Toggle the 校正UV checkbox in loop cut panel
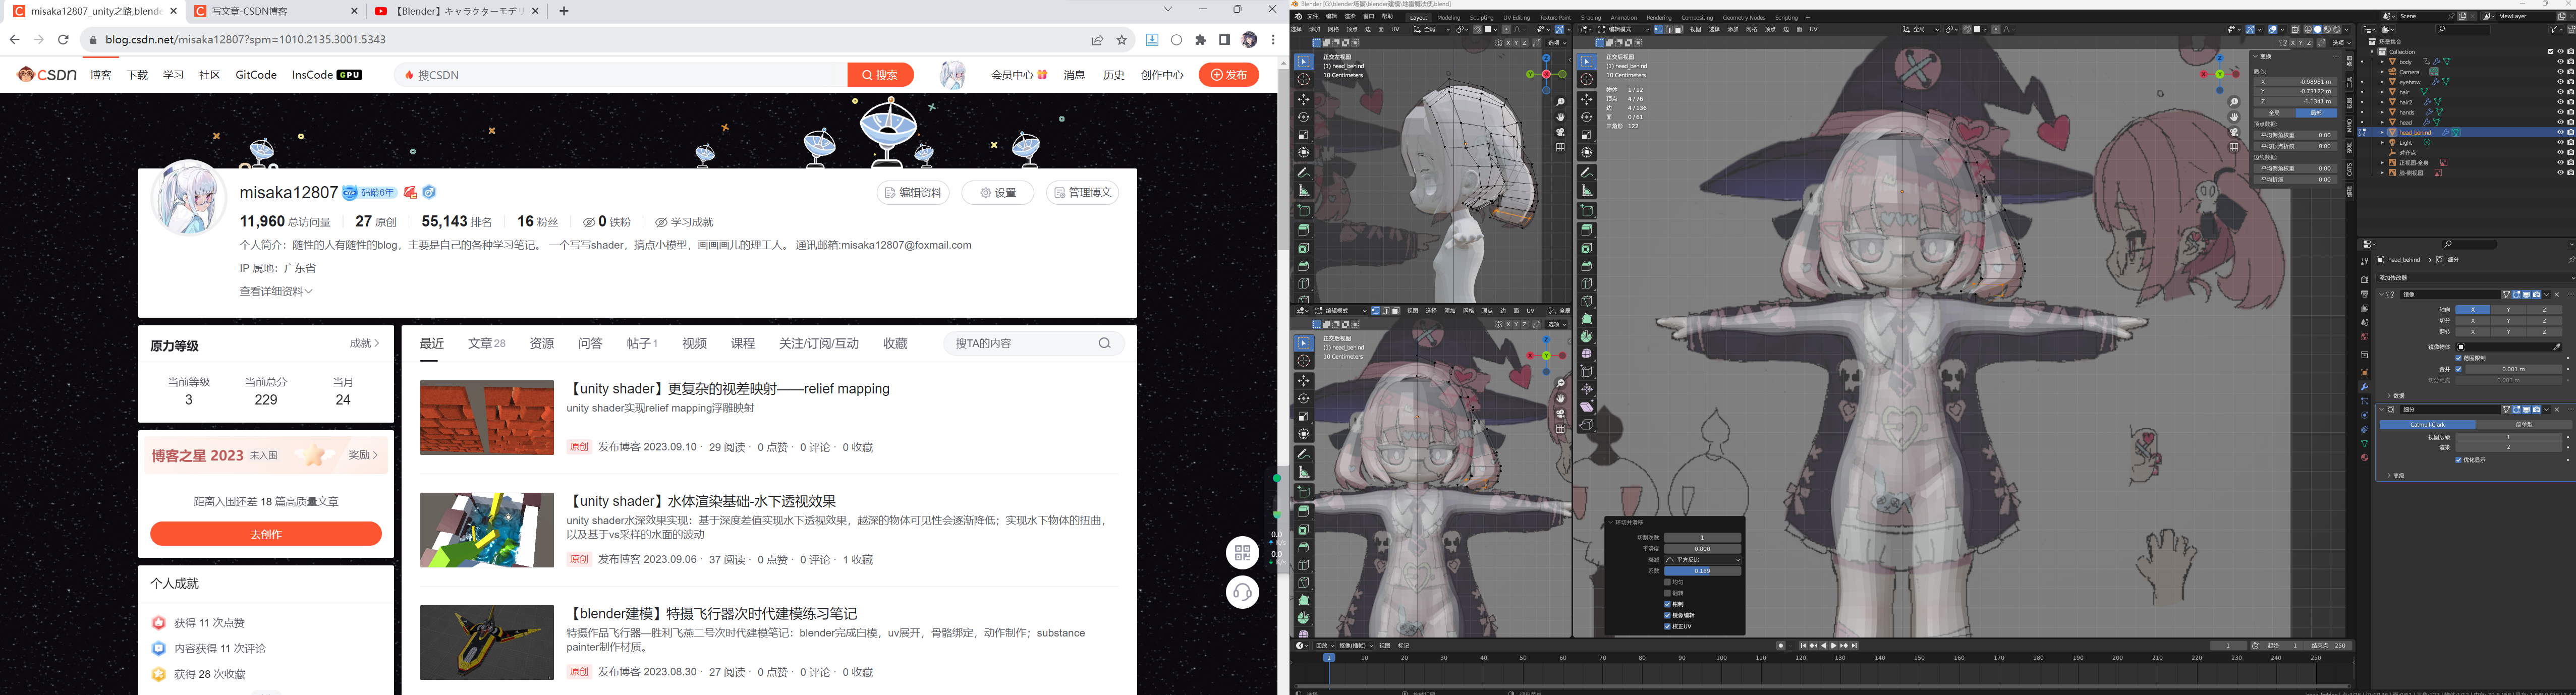2576x695 pixels. point(1667,627)
